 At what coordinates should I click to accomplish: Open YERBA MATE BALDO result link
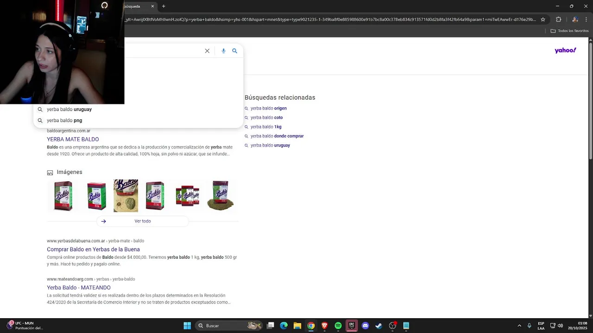click(x=73, y=139)
